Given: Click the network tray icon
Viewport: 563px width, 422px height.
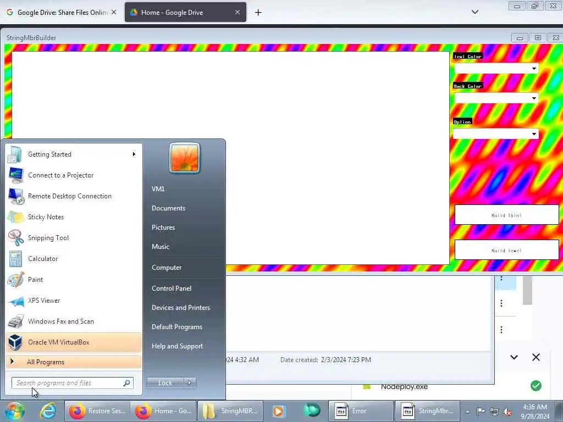Looking at the screenshot, I should click(x=494, y=412).
